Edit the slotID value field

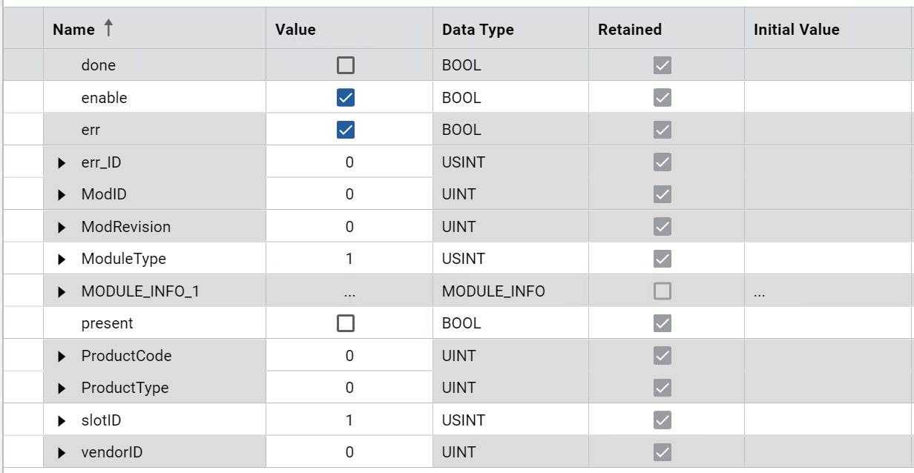[349, 420]
